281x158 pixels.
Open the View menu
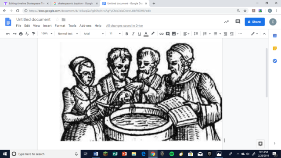click(x=36, y=25)
